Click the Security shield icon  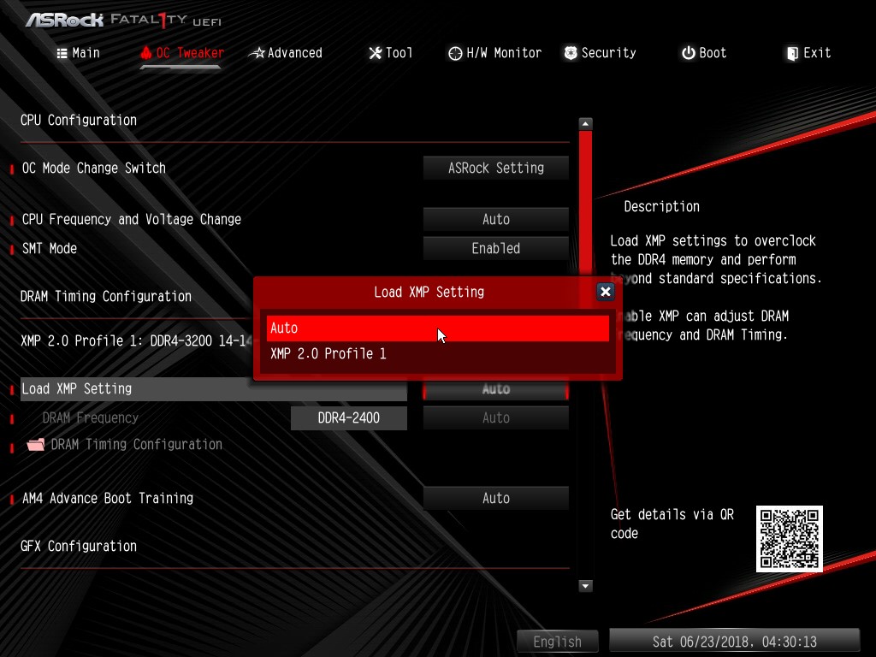[x=571, y=53]
